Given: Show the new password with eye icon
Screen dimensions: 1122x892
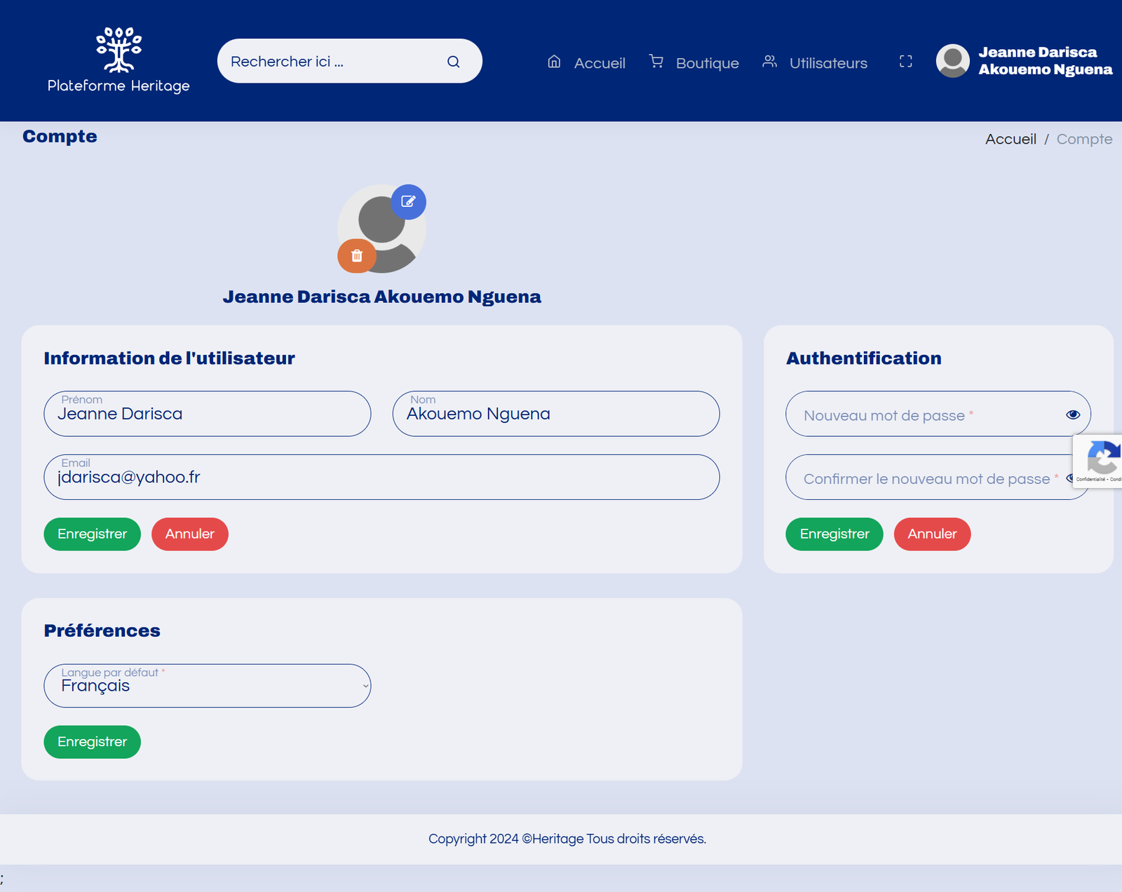Looking at the screenshot, I should tap(1072, 414).
